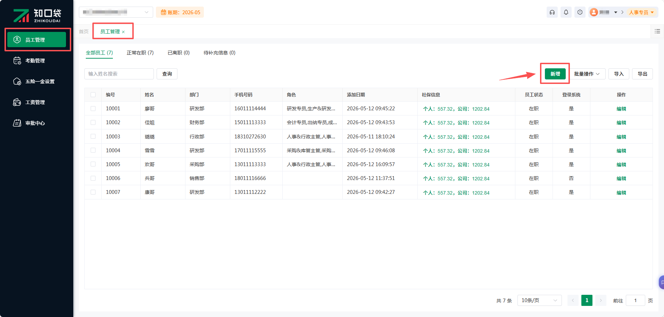Edit employee 兵哥 via 编辑 link
The height and width of the screenshot is (317, 664).
(621, 179)
